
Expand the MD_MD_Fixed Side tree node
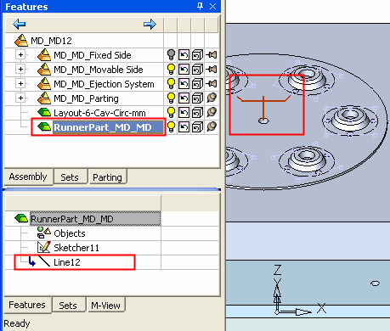[x=20, y=54]
